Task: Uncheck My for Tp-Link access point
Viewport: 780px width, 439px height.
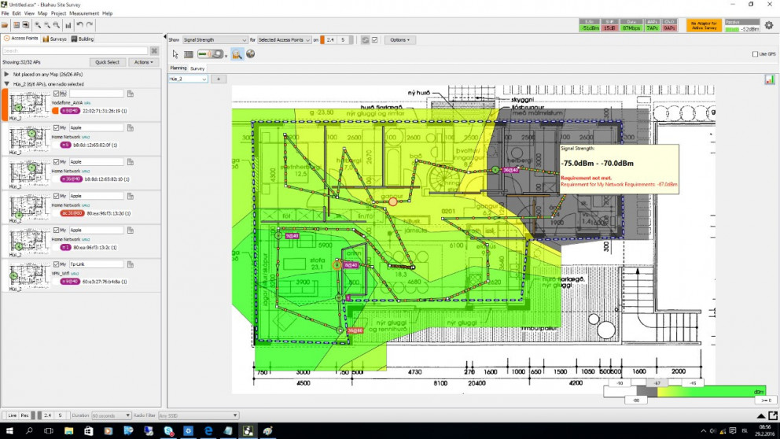Action: coord(56,264)
